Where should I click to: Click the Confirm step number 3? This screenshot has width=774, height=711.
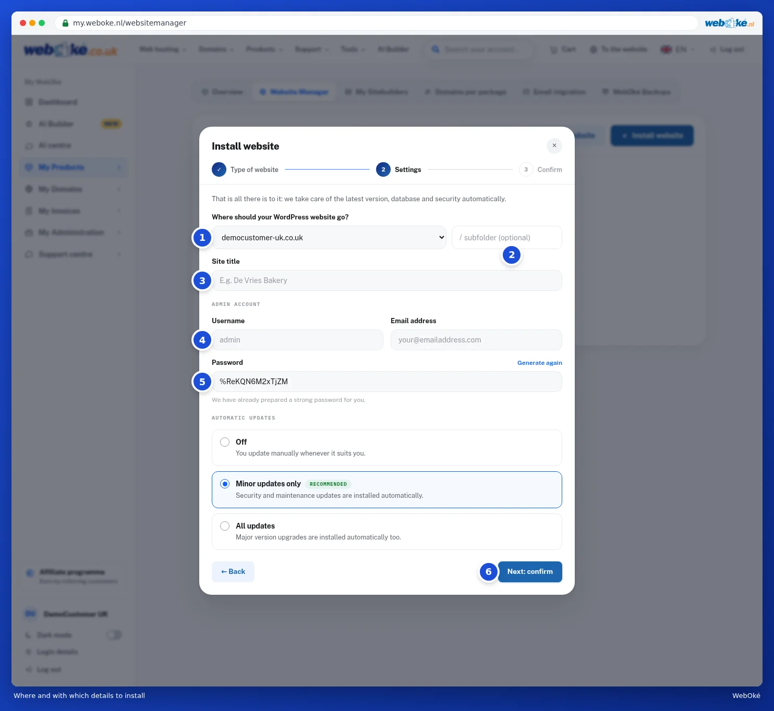tap(526, 169)
